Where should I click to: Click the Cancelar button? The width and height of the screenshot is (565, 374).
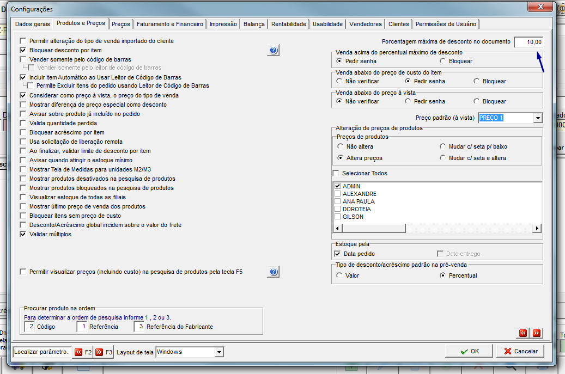click(520, 351)
